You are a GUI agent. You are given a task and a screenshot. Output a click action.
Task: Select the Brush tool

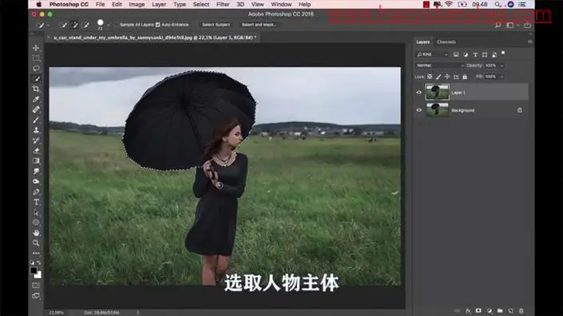click(36, 120)
